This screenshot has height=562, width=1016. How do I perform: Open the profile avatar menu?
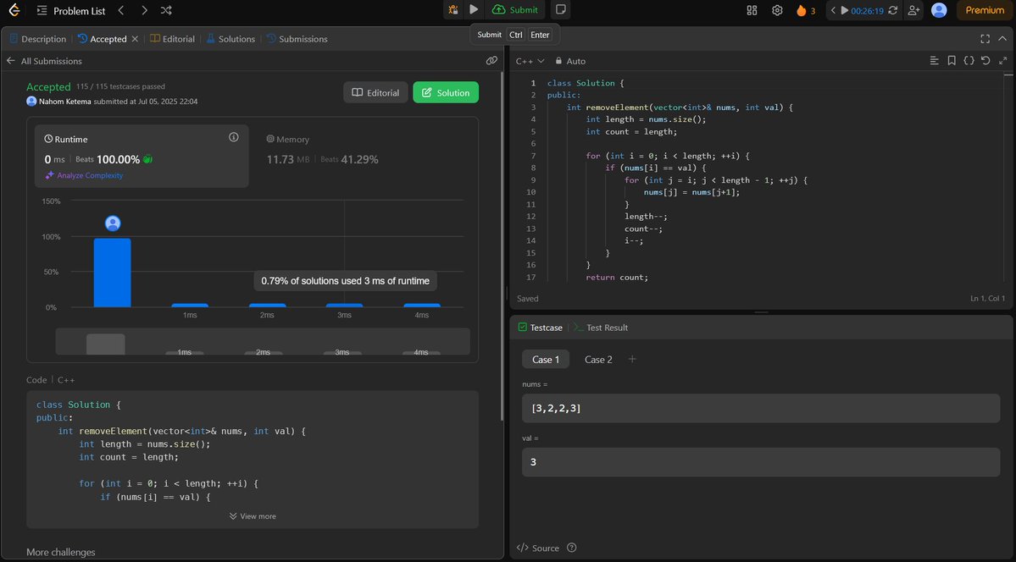click(x=939, y=9)
